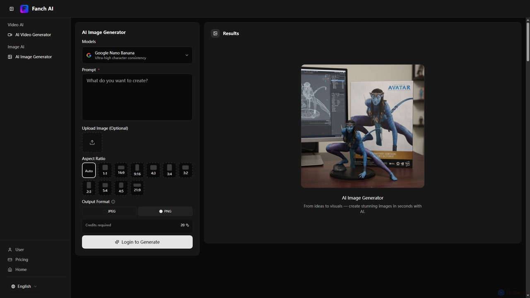Click the User profile icon
The height and width of the screenshot is (298, 530).
point(10,250)
